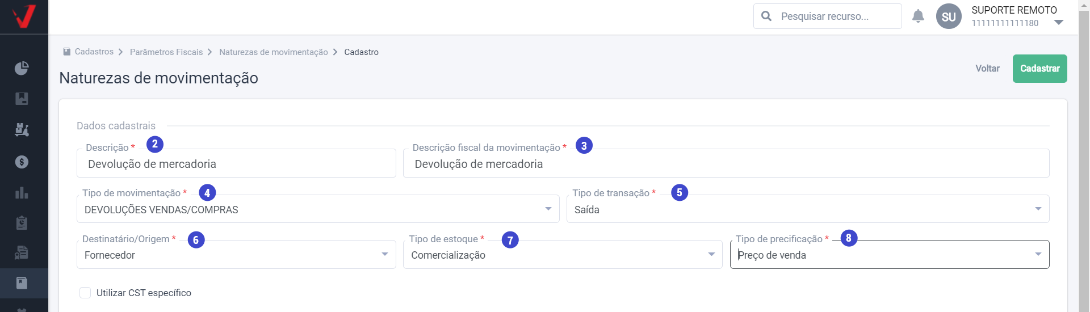Open Naturezas de movimentação breadcrumb
The image size is (1090, 312).
click(x=274, y=52)
